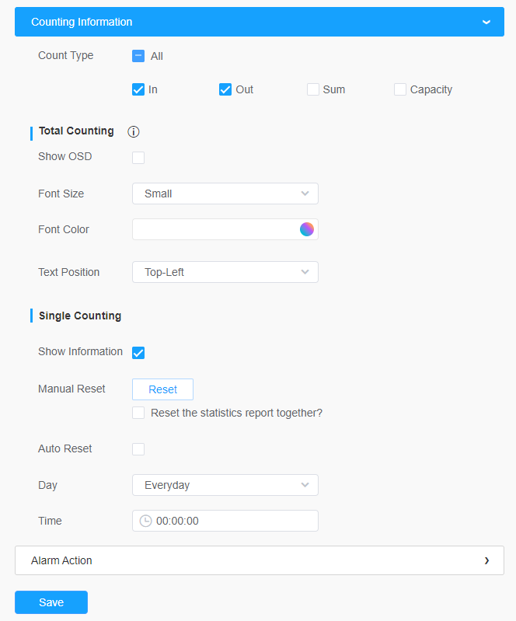Viewport: 516px width, 621px height.
Task: Enable the Show OSD checkbox
Action: 138,158
